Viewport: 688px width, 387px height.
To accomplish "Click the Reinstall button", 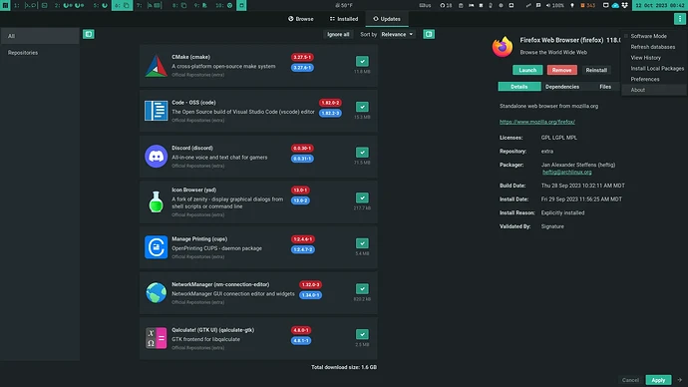I will click(x=596, y=70).
